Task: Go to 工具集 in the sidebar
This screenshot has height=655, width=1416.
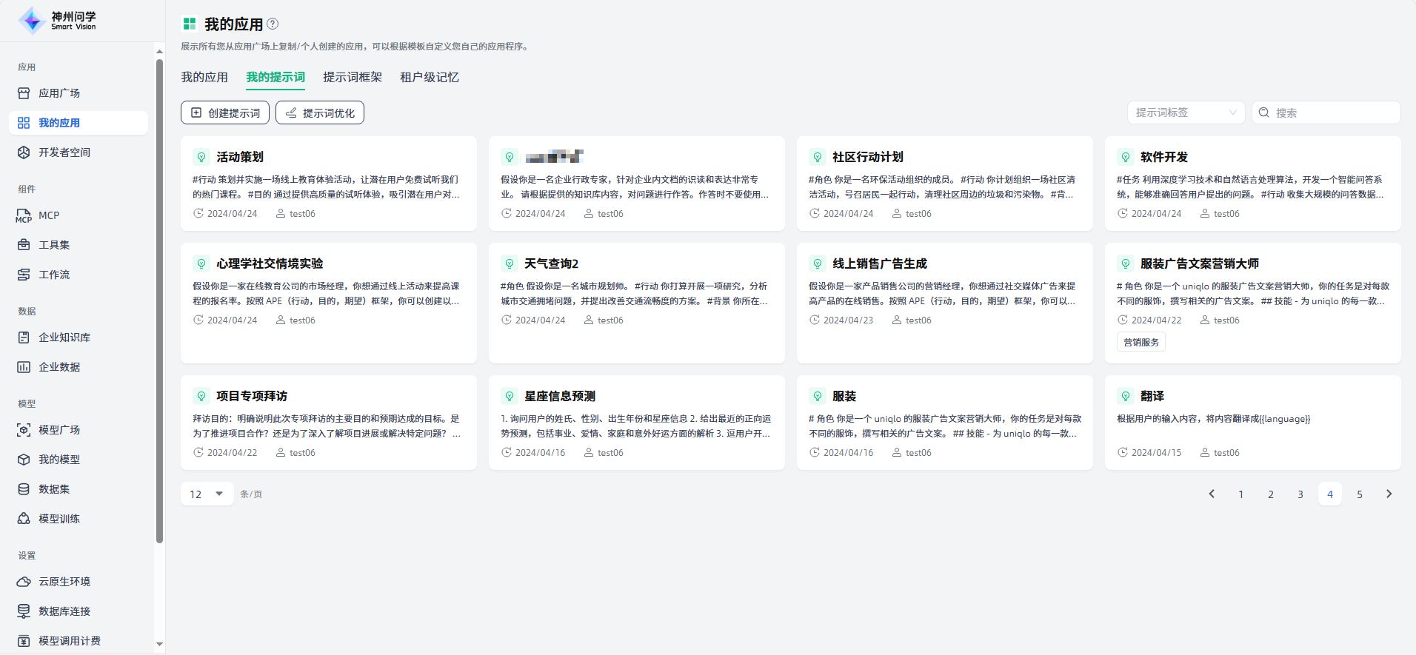Action: coord(54,245)
